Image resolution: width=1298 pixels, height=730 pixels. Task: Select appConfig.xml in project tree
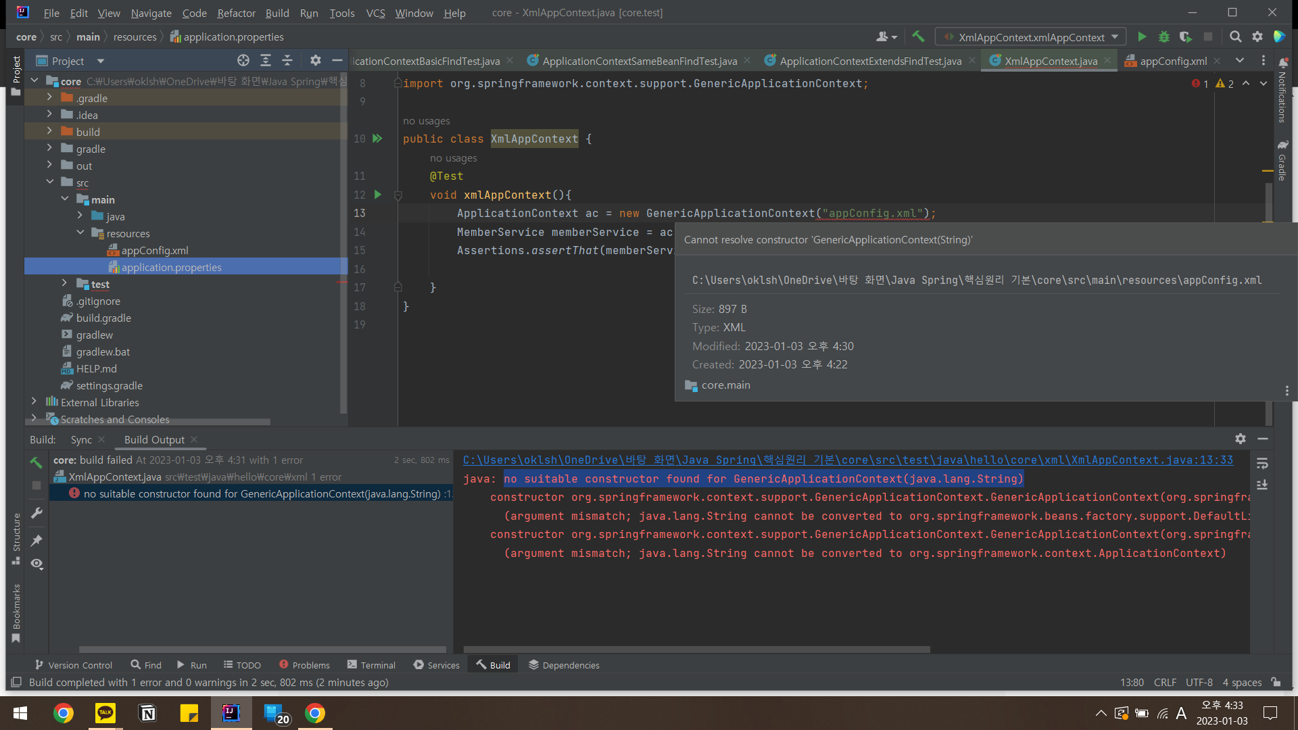pos(155,250)
